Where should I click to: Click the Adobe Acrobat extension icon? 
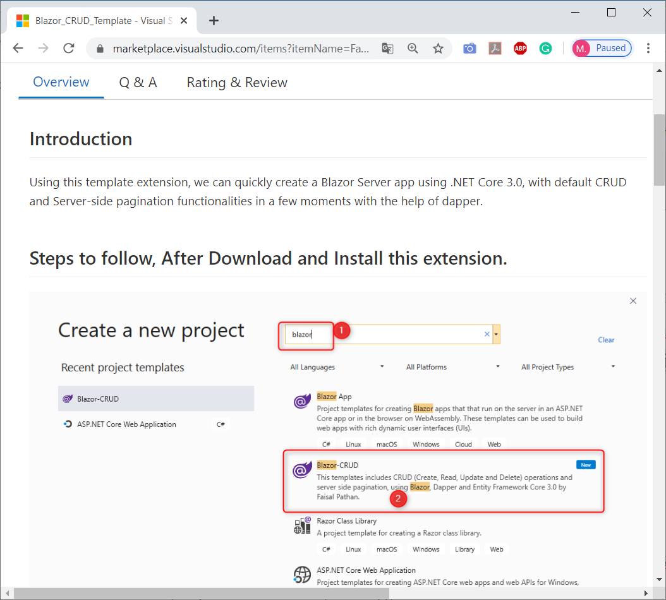(495, 48)
